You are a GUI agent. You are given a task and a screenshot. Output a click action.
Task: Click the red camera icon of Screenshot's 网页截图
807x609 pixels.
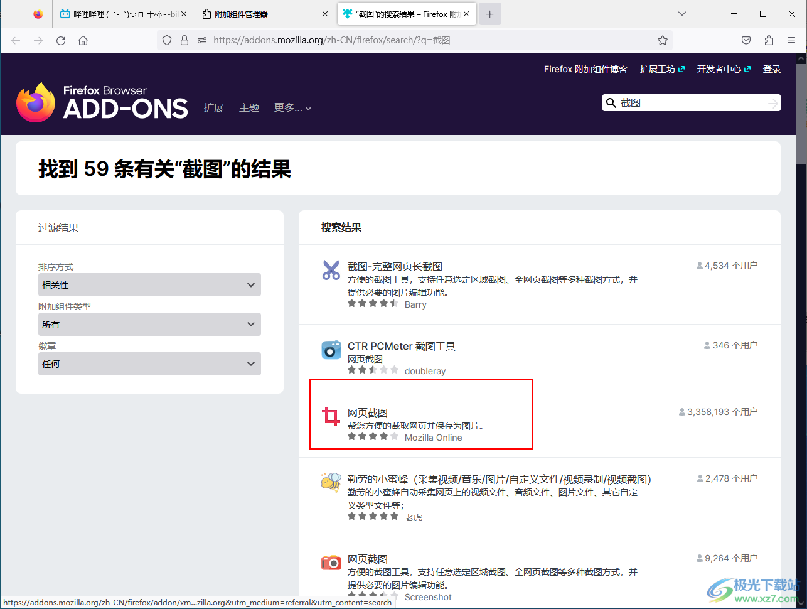click(x=331, y=563)
